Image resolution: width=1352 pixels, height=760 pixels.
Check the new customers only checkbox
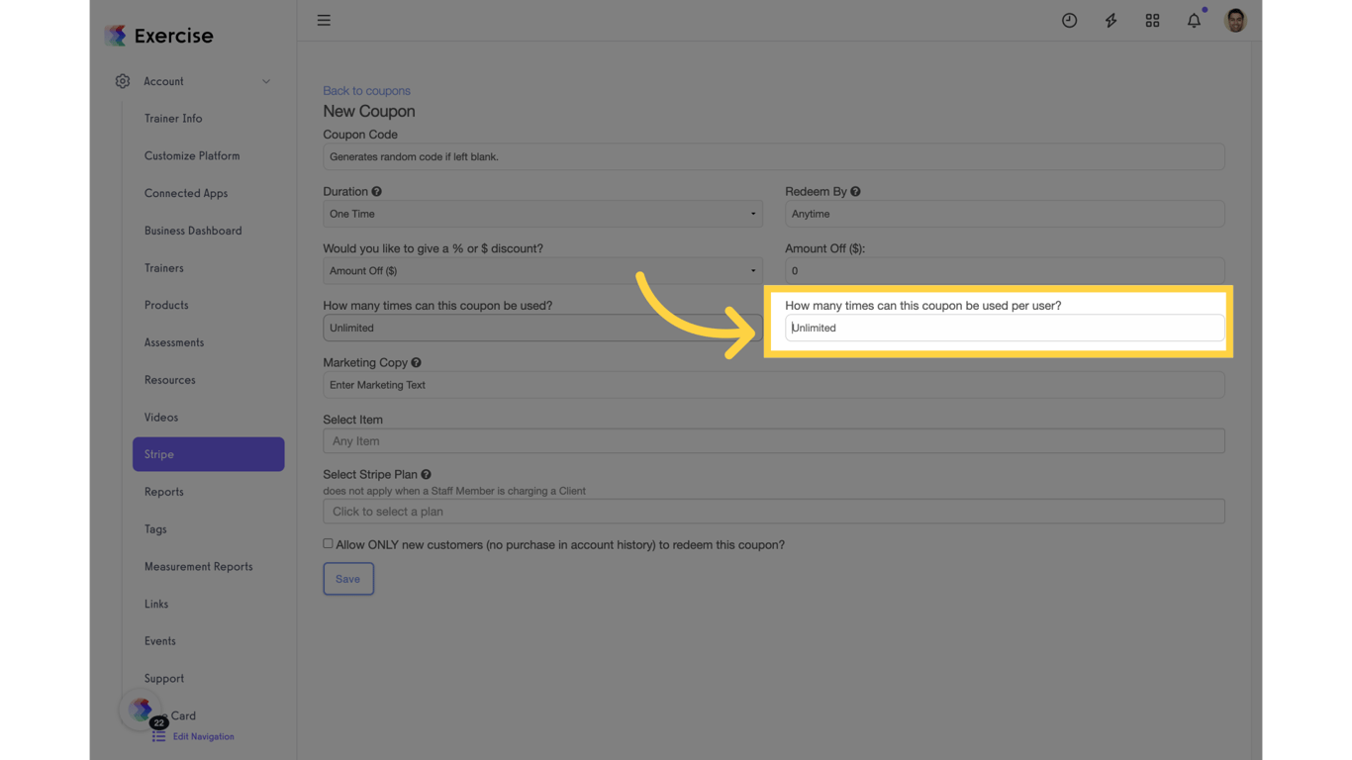point(328,543)
